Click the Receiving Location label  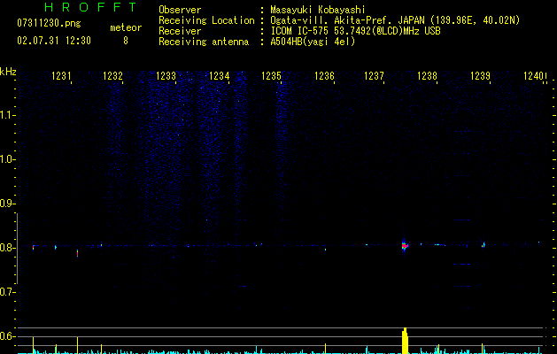pyautogui.click(x=206, y=20)
